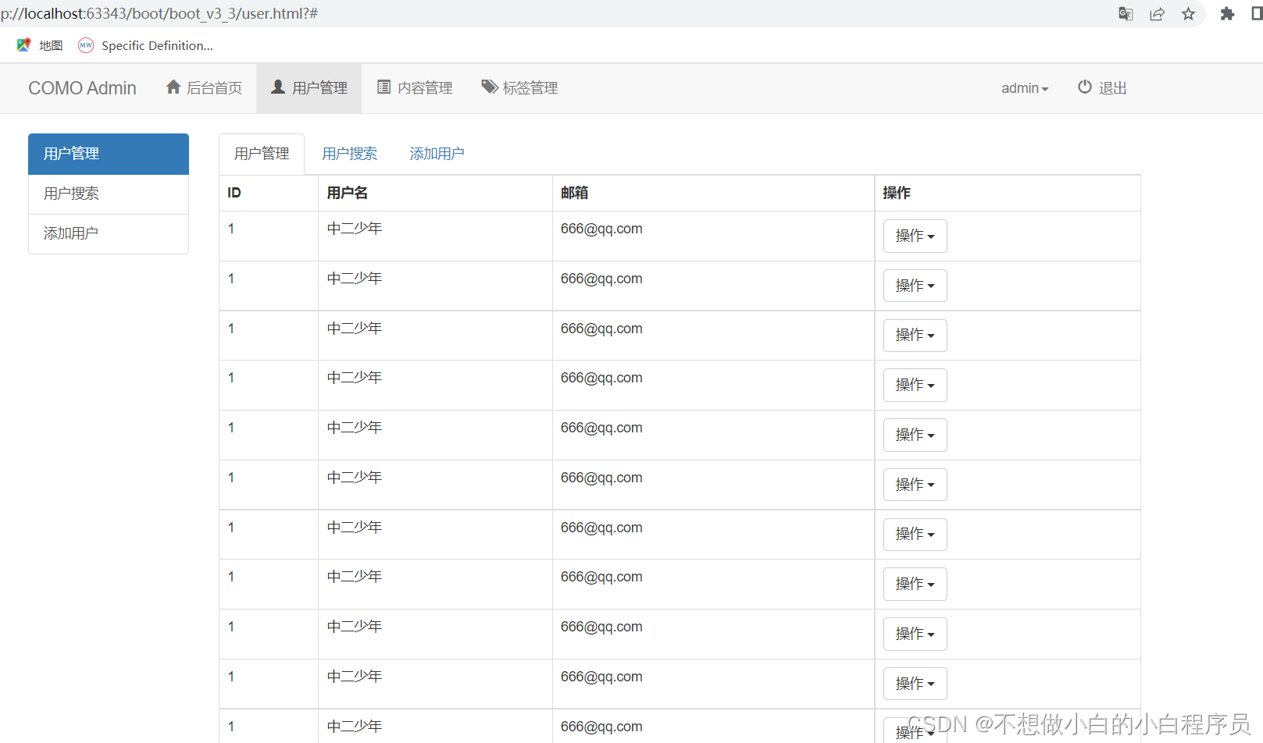Click the share page icon

point(1157,14)
